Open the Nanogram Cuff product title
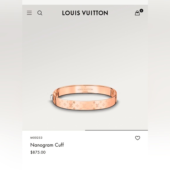The height and width of the screenshot is (170, 170). pyautogui.click(x=47, y=145)
